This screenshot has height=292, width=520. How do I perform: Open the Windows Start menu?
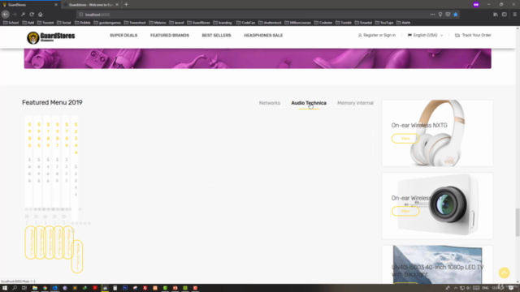tap(5, 288)
